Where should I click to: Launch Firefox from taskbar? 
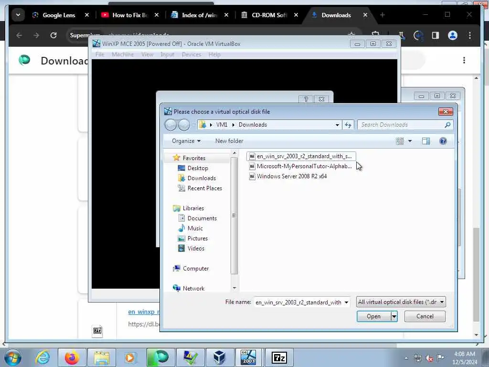(x=72, y=357)
